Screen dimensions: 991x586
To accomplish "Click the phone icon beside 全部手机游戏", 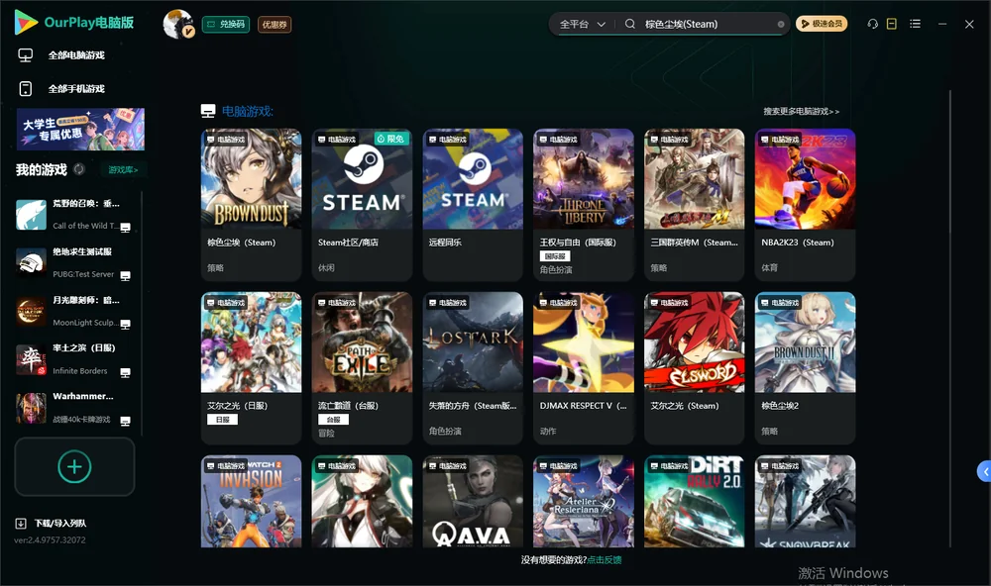I will pos(26,89).
